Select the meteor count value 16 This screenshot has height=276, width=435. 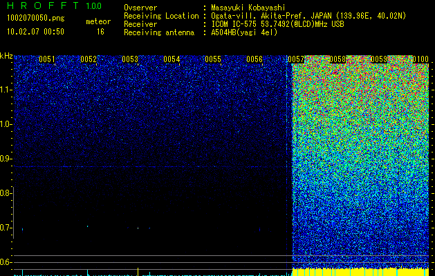click(100, 32)
